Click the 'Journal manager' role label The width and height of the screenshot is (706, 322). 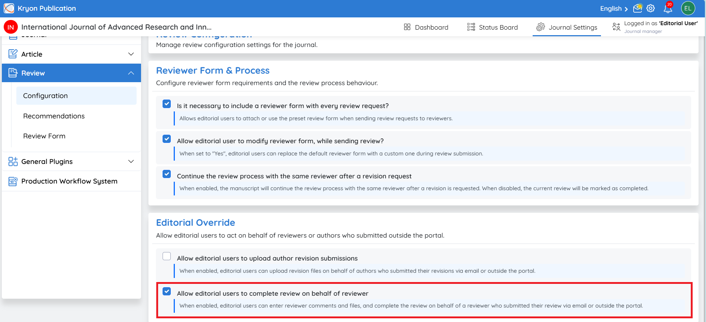coord(643,31)
